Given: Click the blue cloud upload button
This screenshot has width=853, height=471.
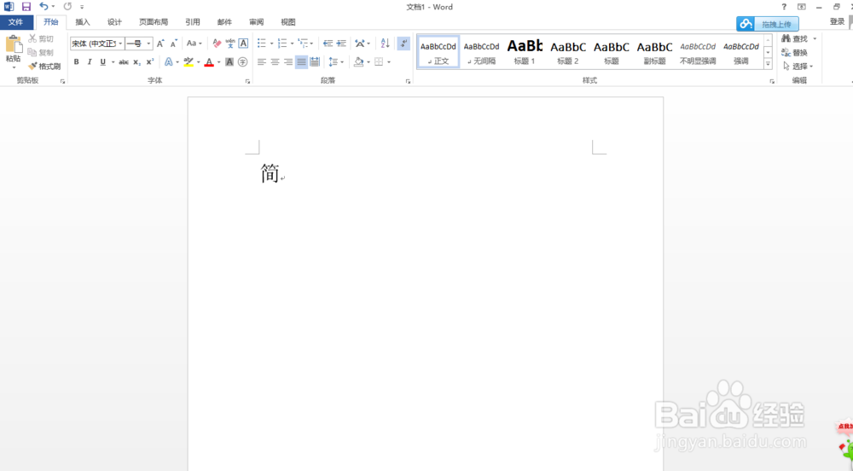Looking at the screenshot, I should tap(768, 24).
